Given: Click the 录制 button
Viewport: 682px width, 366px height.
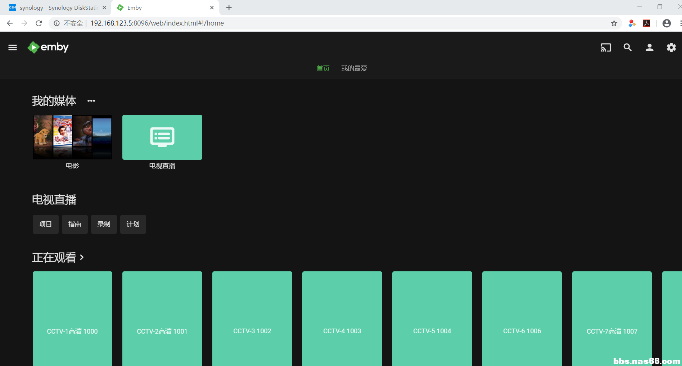Looking at the screenshot, I should pyautogui.click(x=104, y=224).
